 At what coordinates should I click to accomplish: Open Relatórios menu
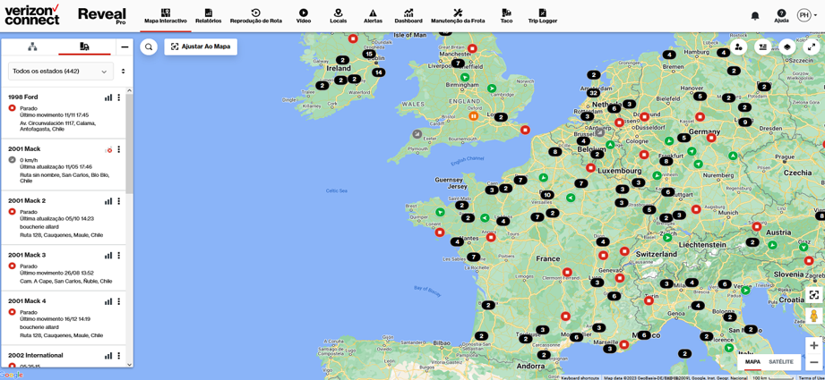(209, 16)
